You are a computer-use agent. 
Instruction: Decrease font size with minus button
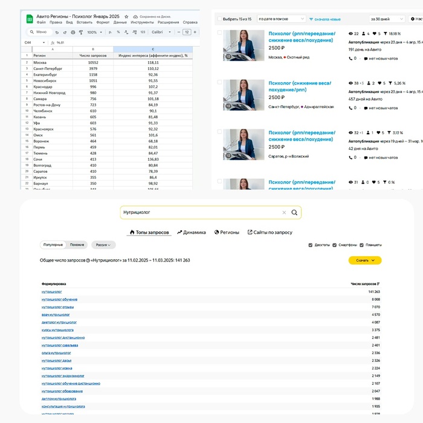178,32
